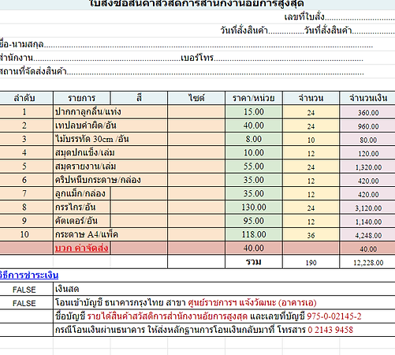Click item cell คัตเตอร์/อัน
Screen dimensions: 395x355
coord(82,221)
